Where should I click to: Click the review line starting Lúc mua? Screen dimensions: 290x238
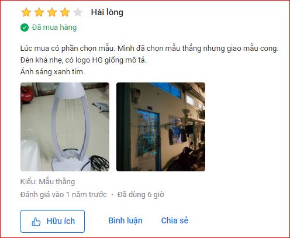tap(149, 49)
